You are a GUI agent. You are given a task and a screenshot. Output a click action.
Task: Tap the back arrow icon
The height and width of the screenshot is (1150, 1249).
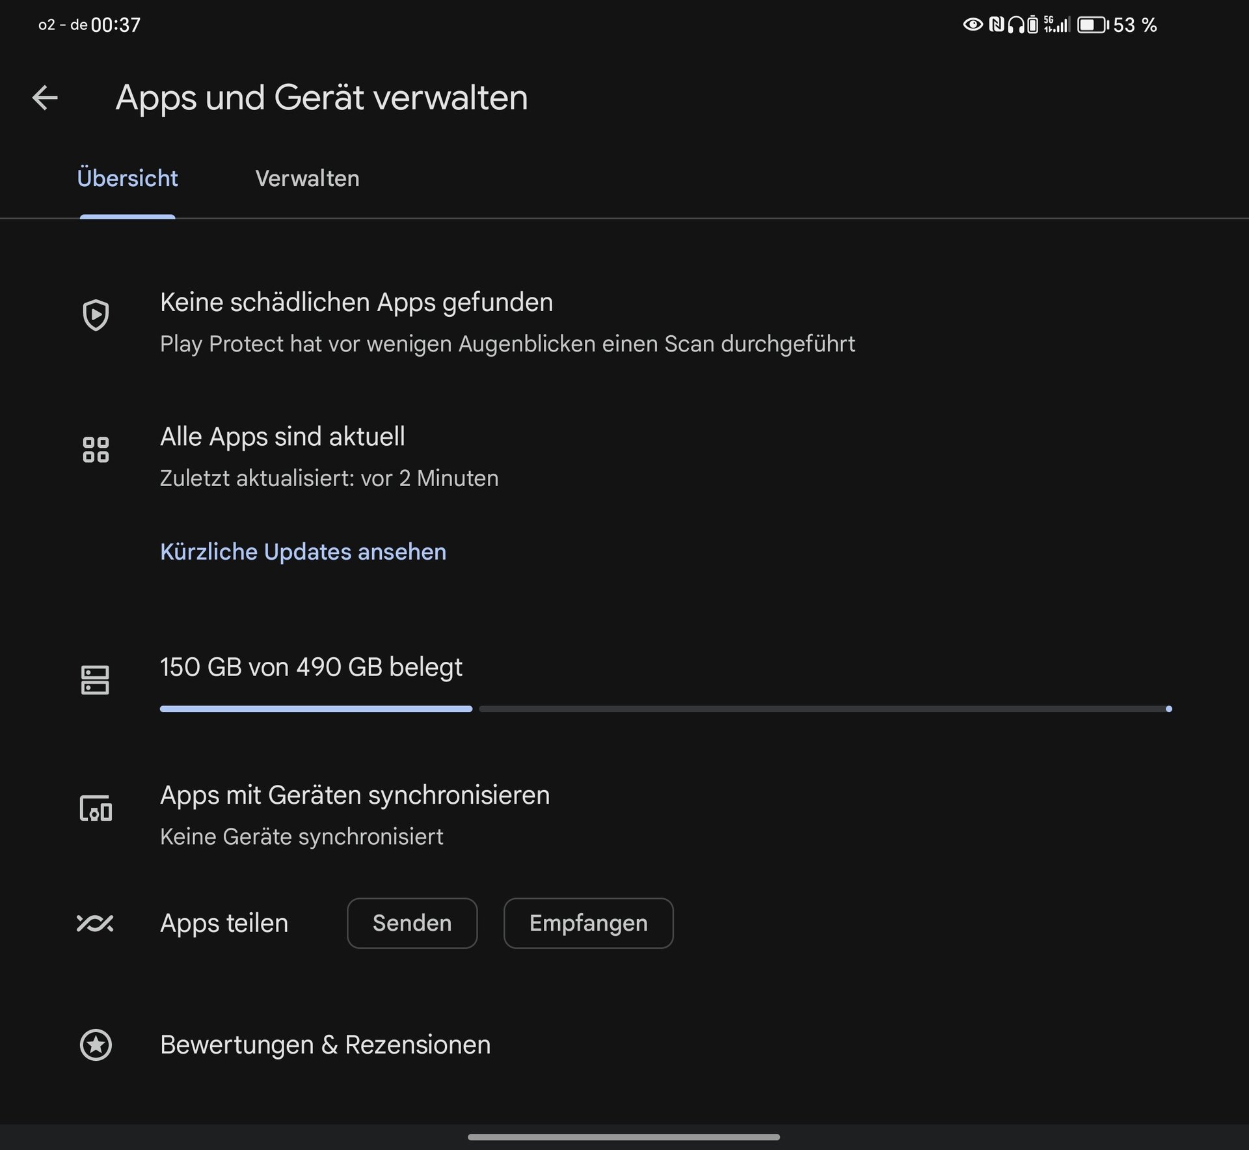click(45, 98)
